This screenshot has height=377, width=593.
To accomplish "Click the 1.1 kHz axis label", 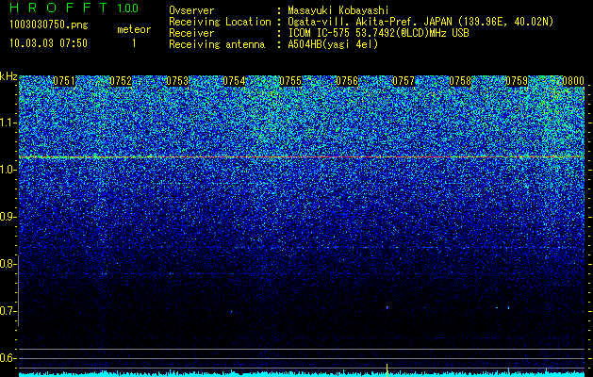I will coord(8,123).
